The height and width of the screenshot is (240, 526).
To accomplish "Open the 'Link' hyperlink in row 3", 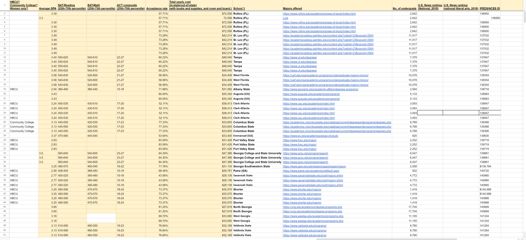I will pyautogui.click(x=285, y=18).
